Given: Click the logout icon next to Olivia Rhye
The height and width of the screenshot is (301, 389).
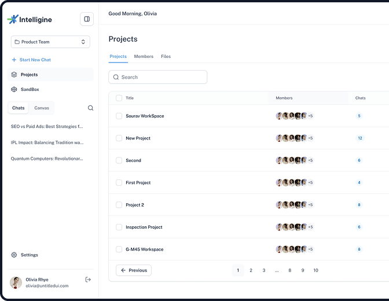Looking at the screenshot, I should pyautogui.click(x=88, y=280).
